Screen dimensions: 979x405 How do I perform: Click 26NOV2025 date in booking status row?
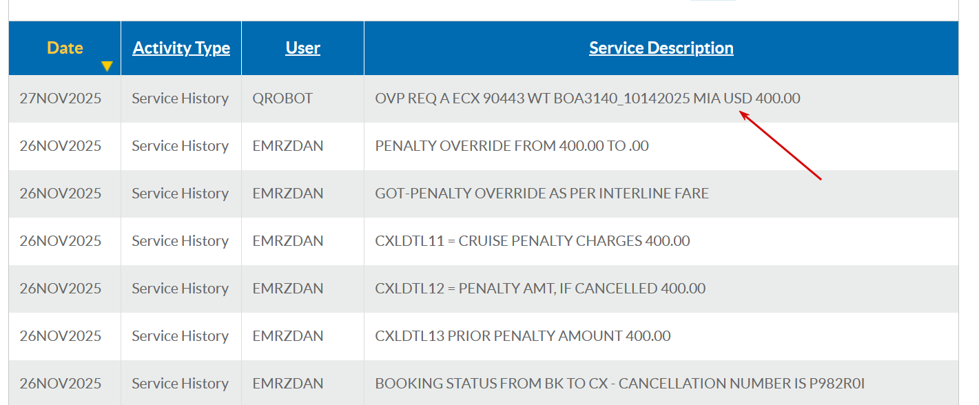61,384
